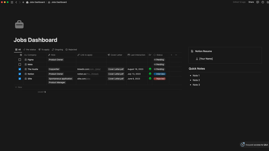Open the Rejected status tag for Slite
The image size is (269, 151).
coord(159,79)
